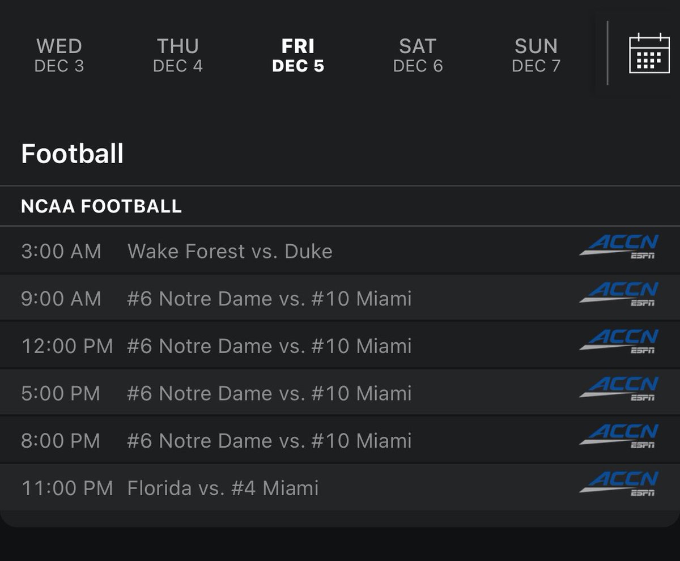Select the THU DEC 4 date tab
This screenshot has width=680, height=561.
178,55
